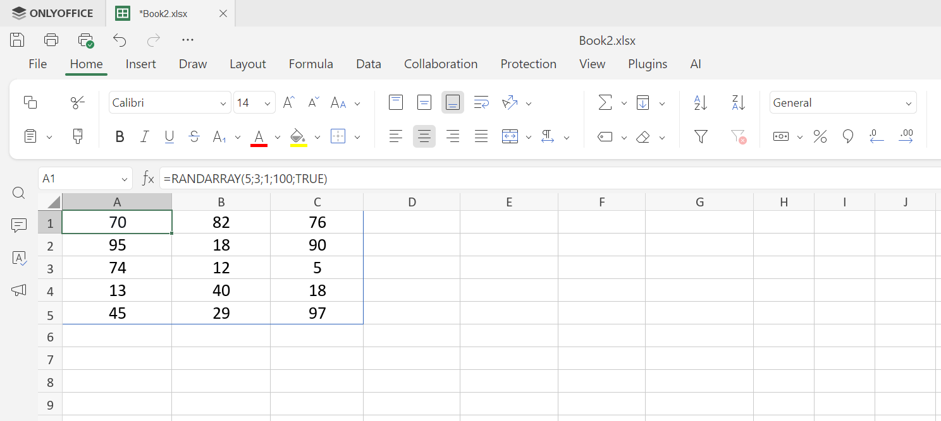
Task: Toggle Italic formatting
Action: 145,136
